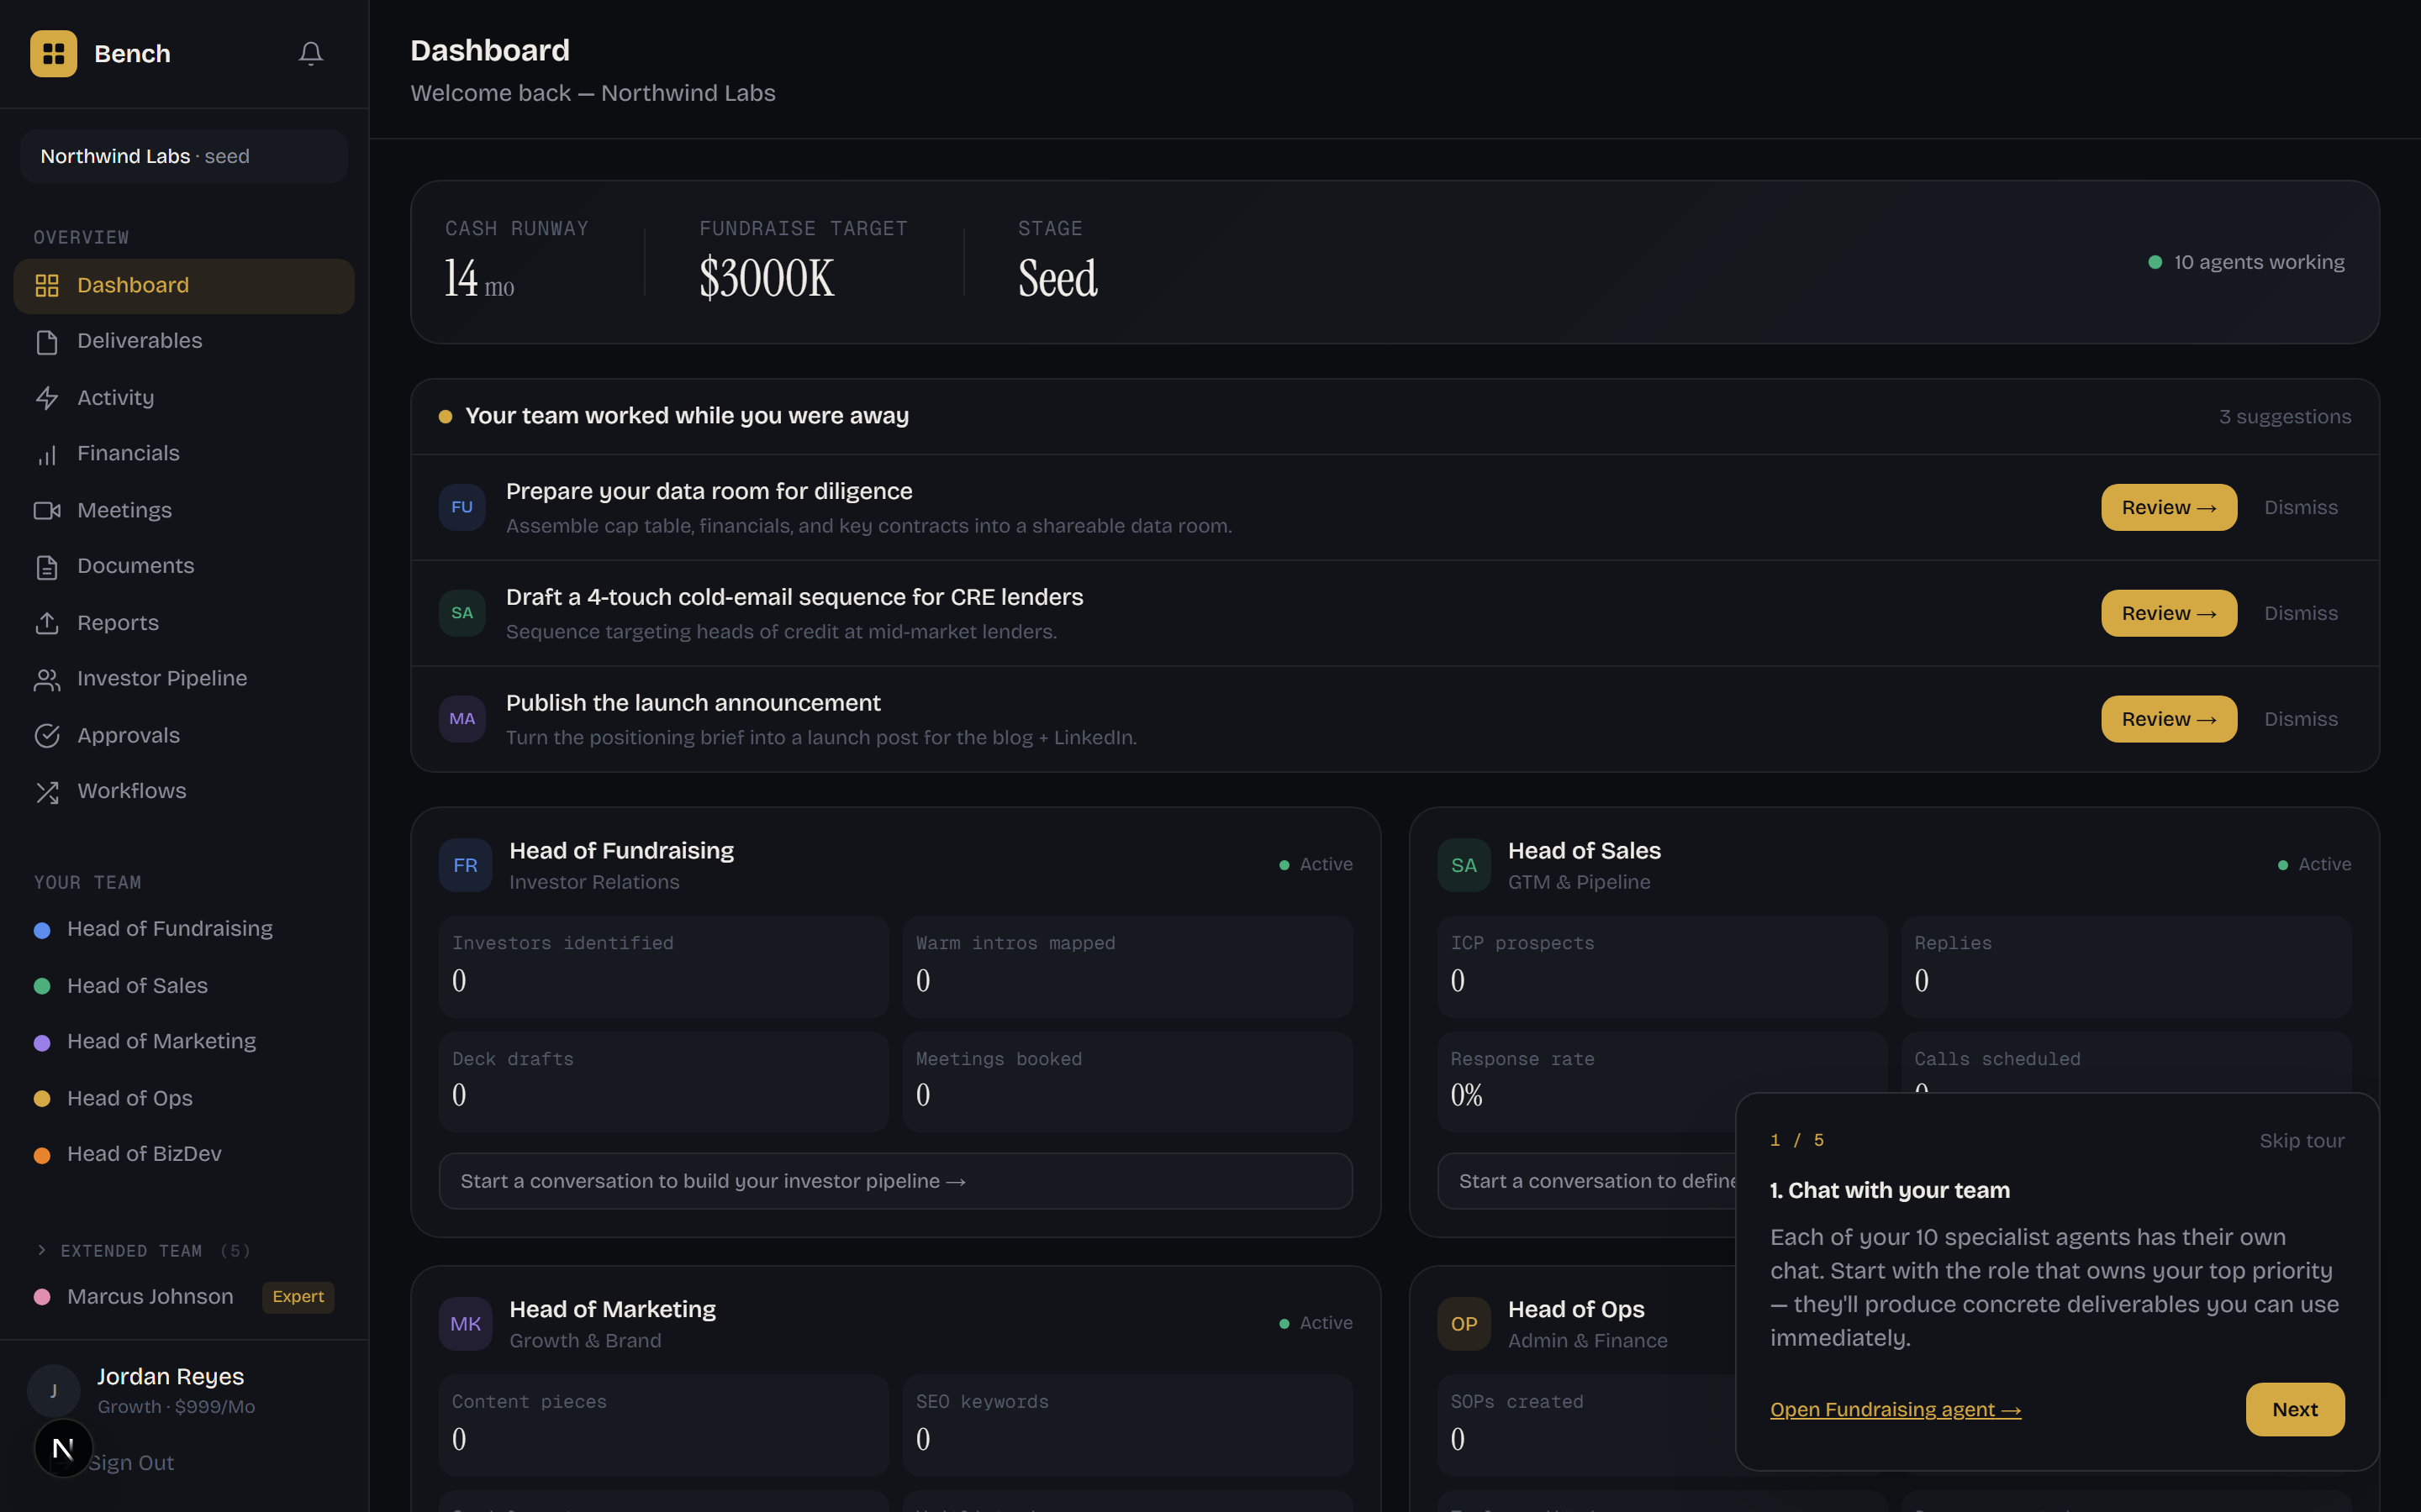Navigate to Activity
Viewport: 2421px width, 1512px height.
tap(184, 398)
